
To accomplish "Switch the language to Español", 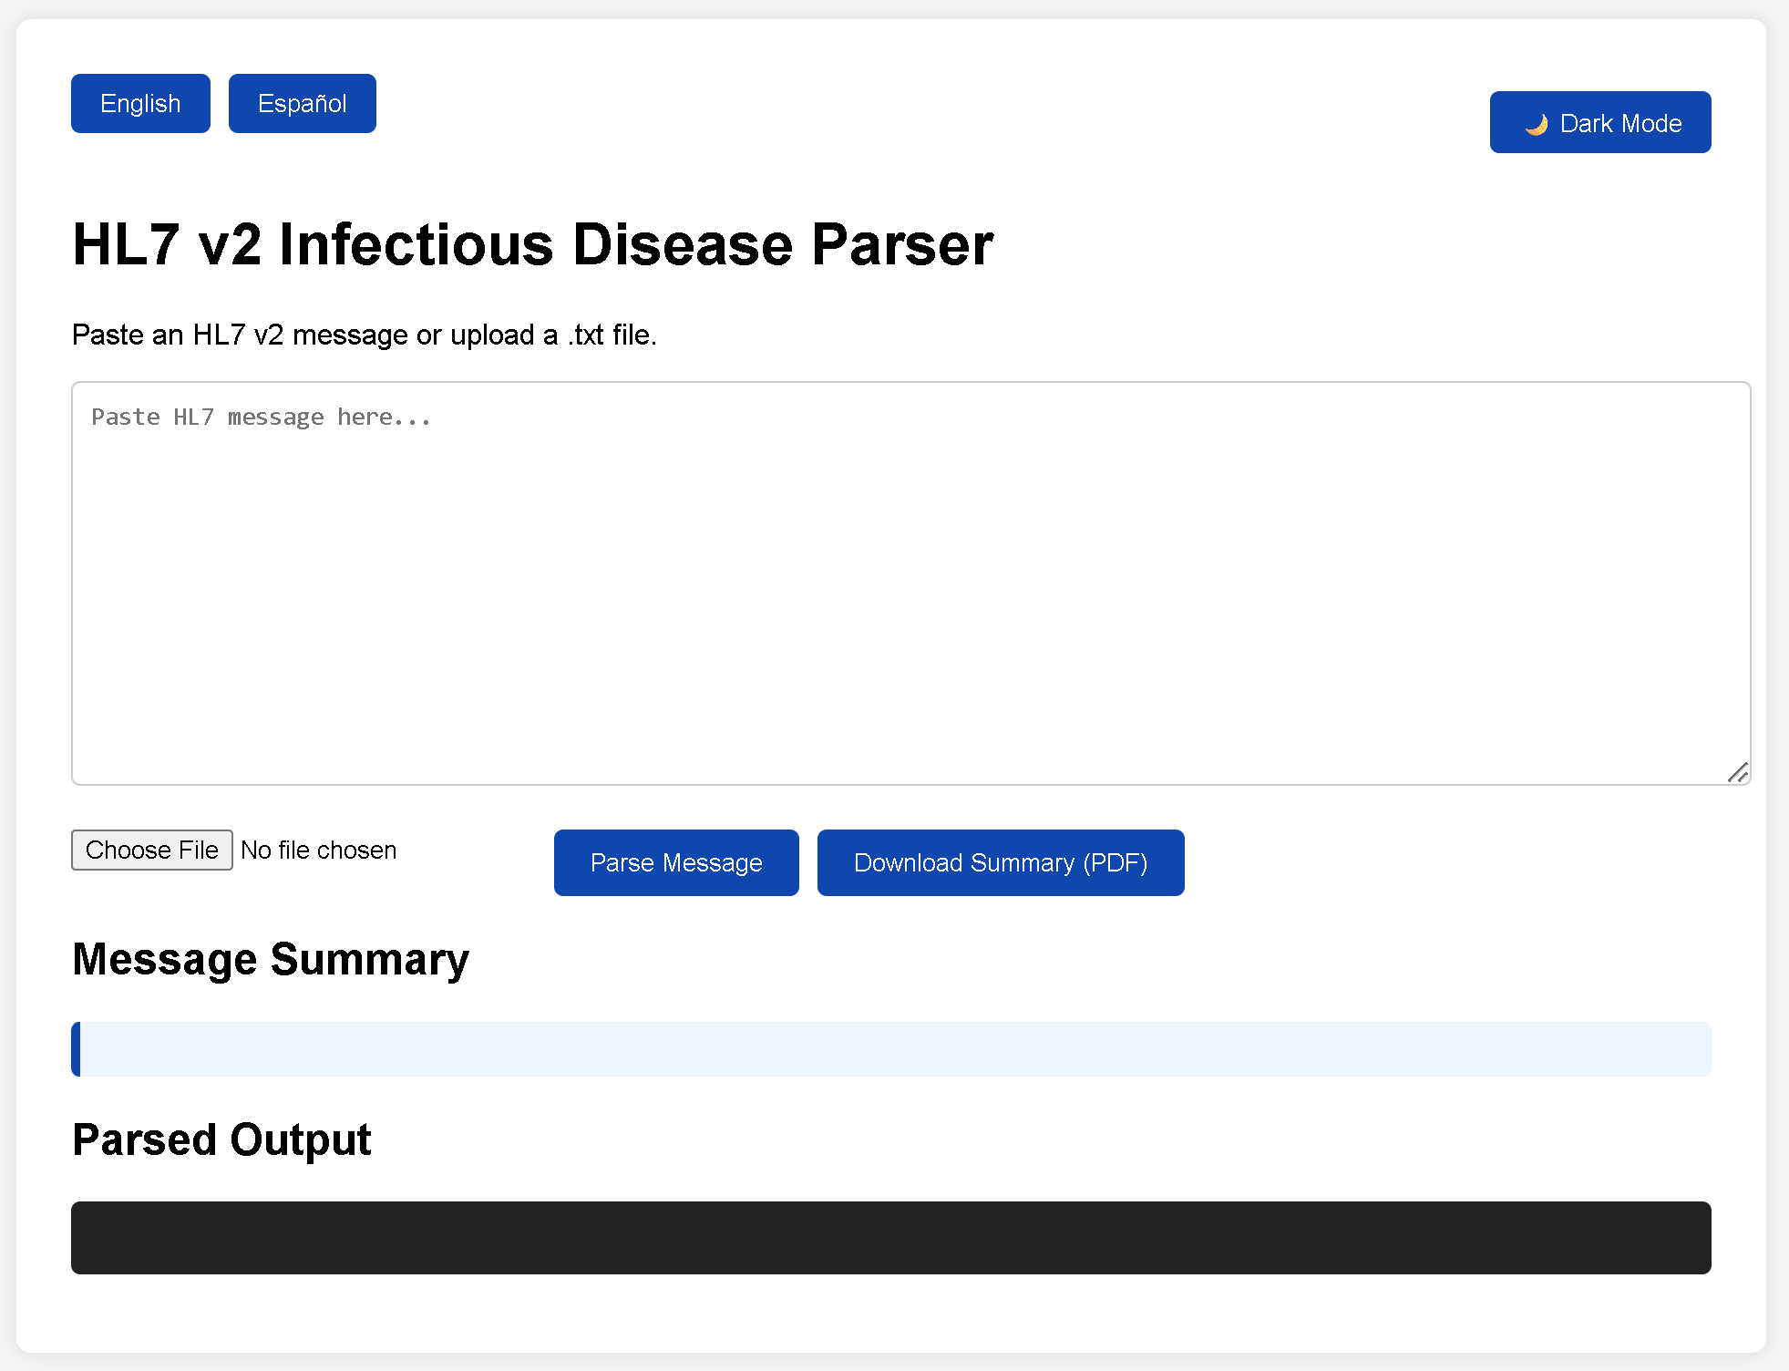I will [x=302, y=103].
